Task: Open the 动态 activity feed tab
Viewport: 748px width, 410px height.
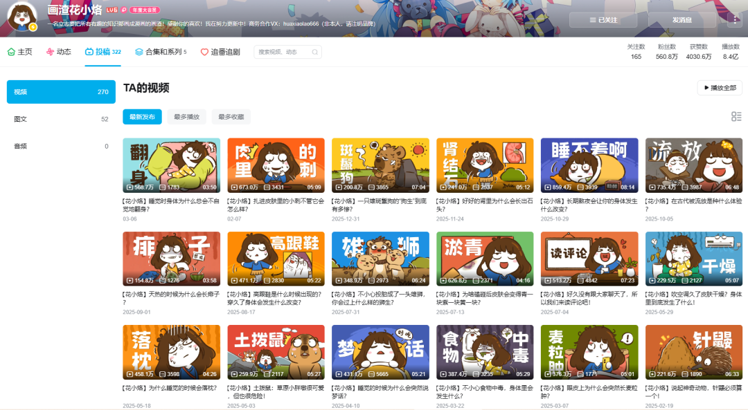Action: (58, 52)
